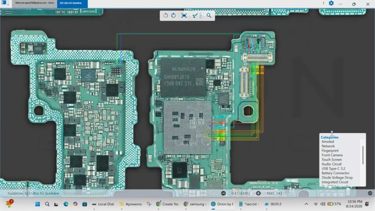The height and width of the screenshot is (211, 375).
Task: Open the search magnifier in floating toolbar
Action: pyautogui.click(x=209, y=15)
